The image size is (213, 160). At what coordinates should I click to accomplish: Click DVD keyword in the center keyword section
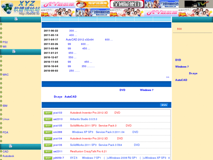pos(122,90)
